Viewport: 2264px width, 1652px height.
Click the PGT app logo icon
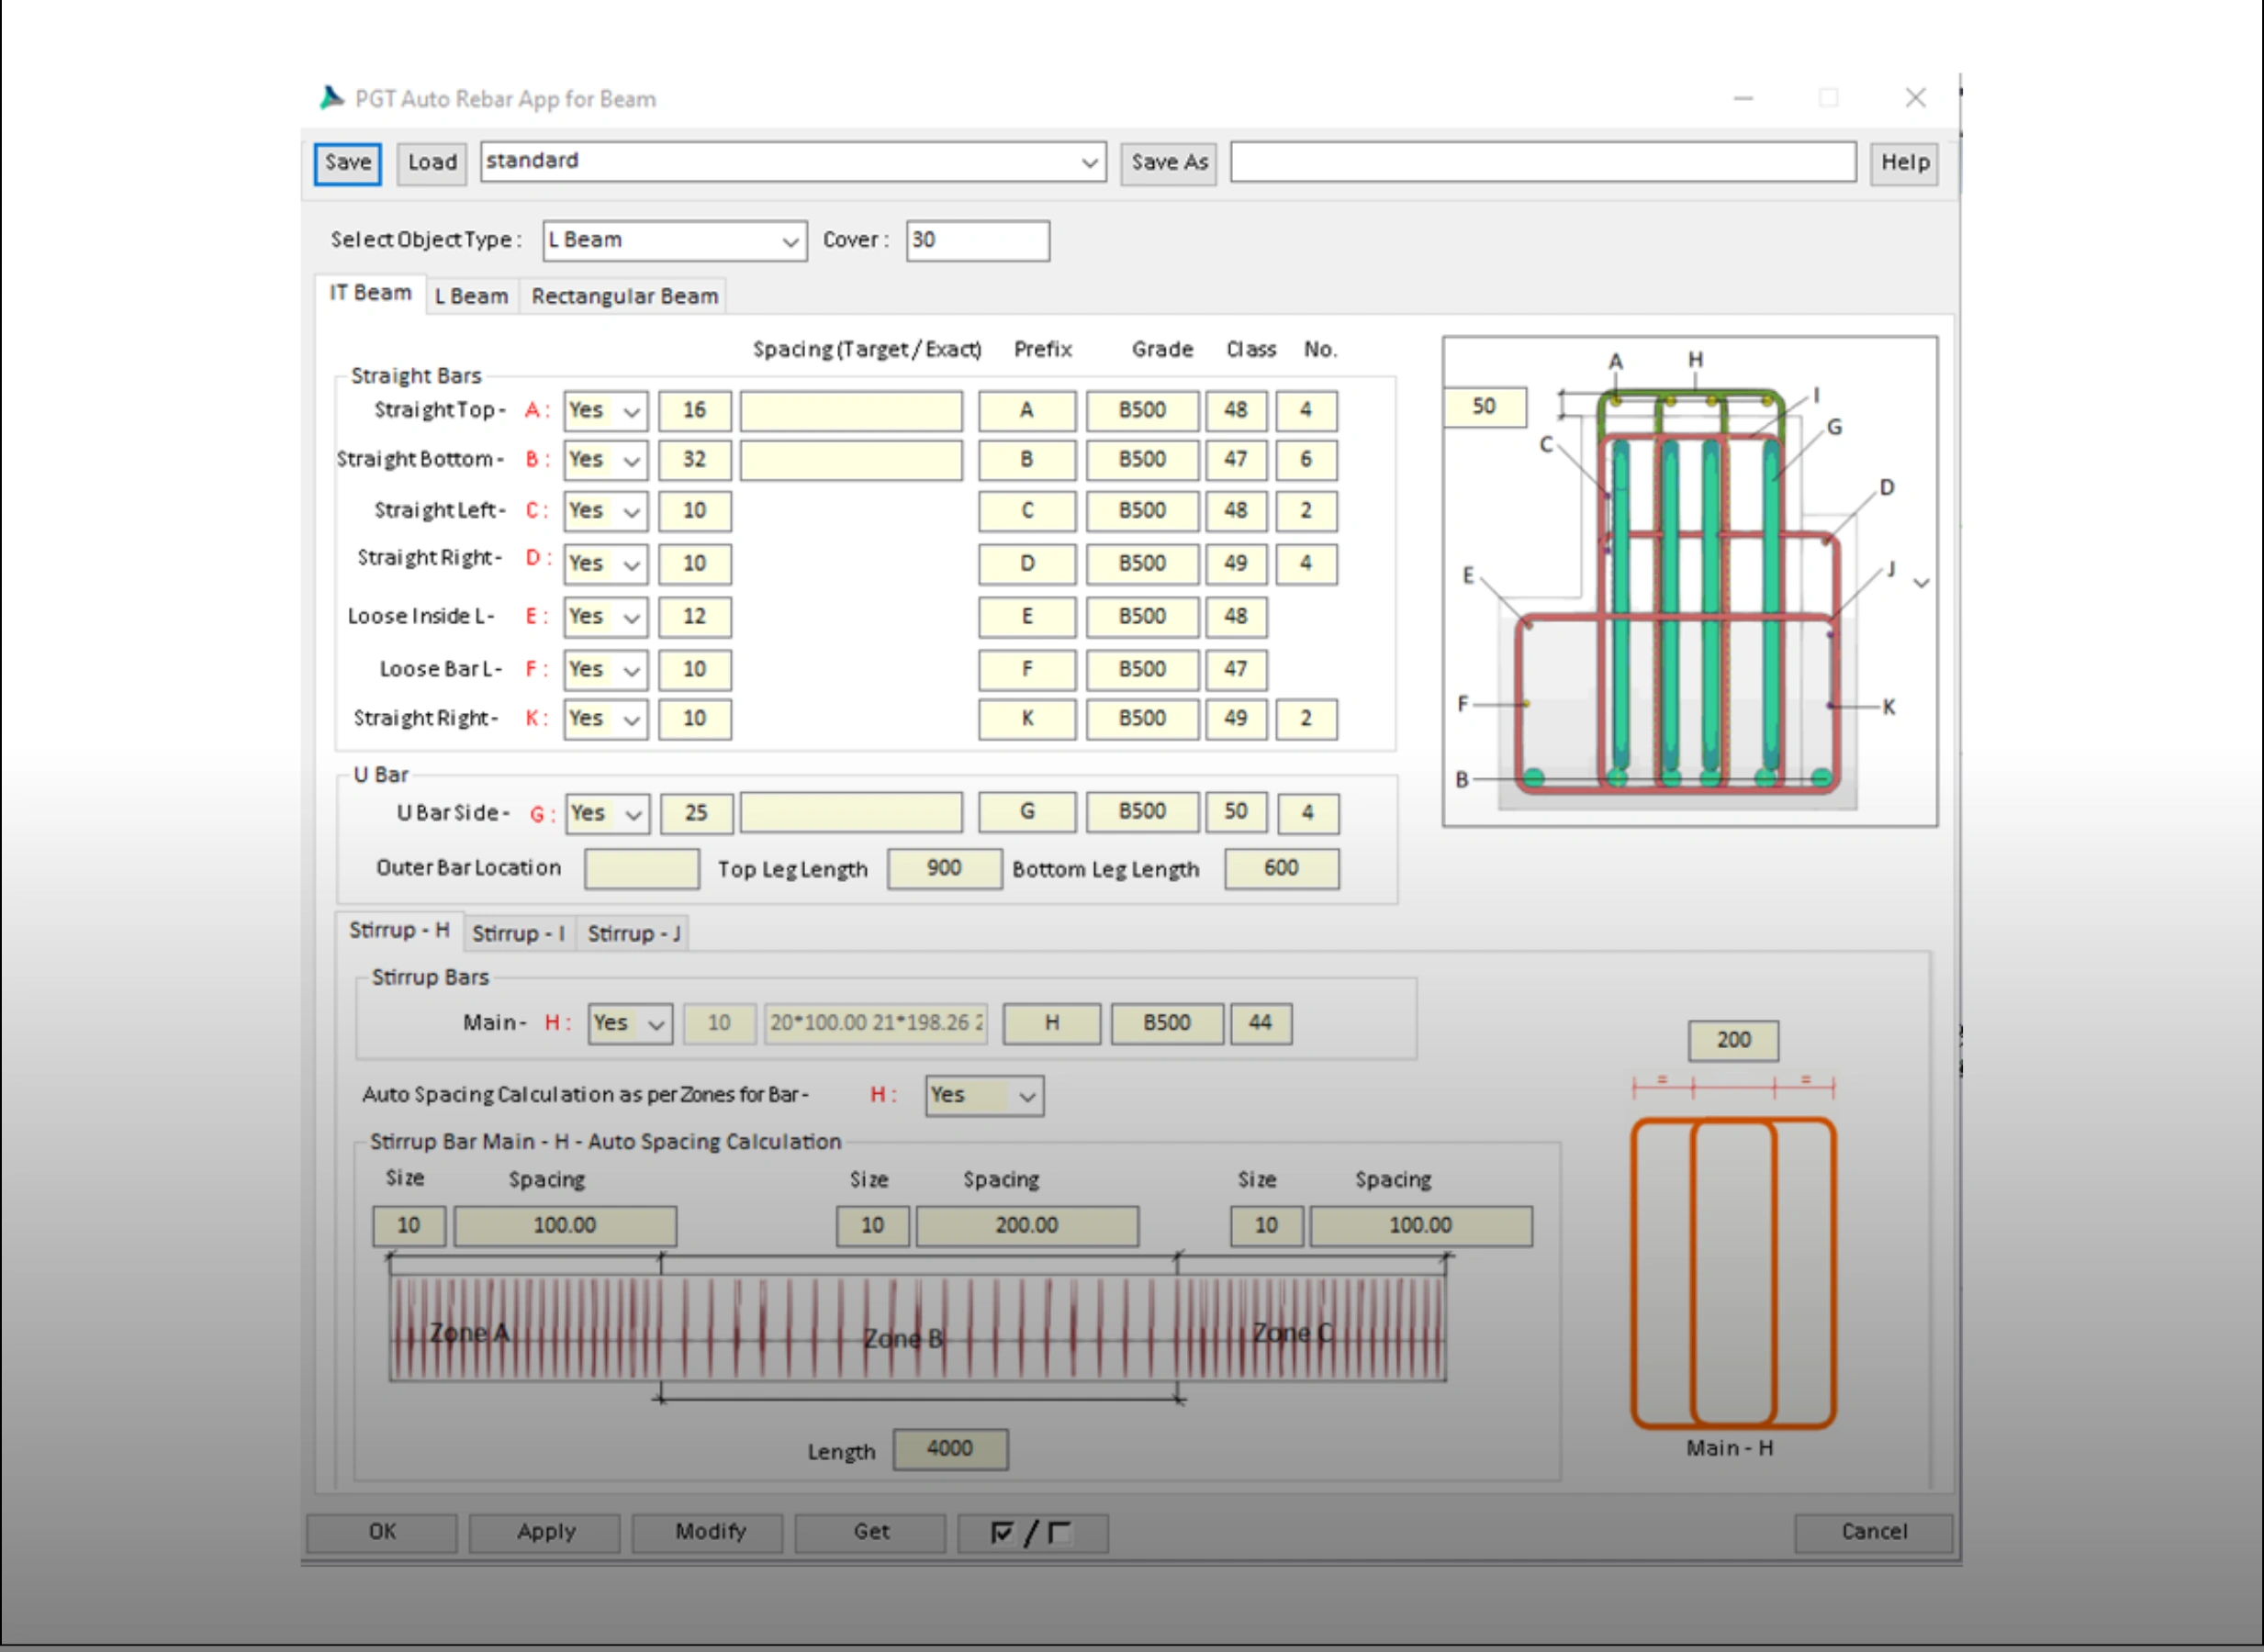pyautogui.click(x=331, y=98)
